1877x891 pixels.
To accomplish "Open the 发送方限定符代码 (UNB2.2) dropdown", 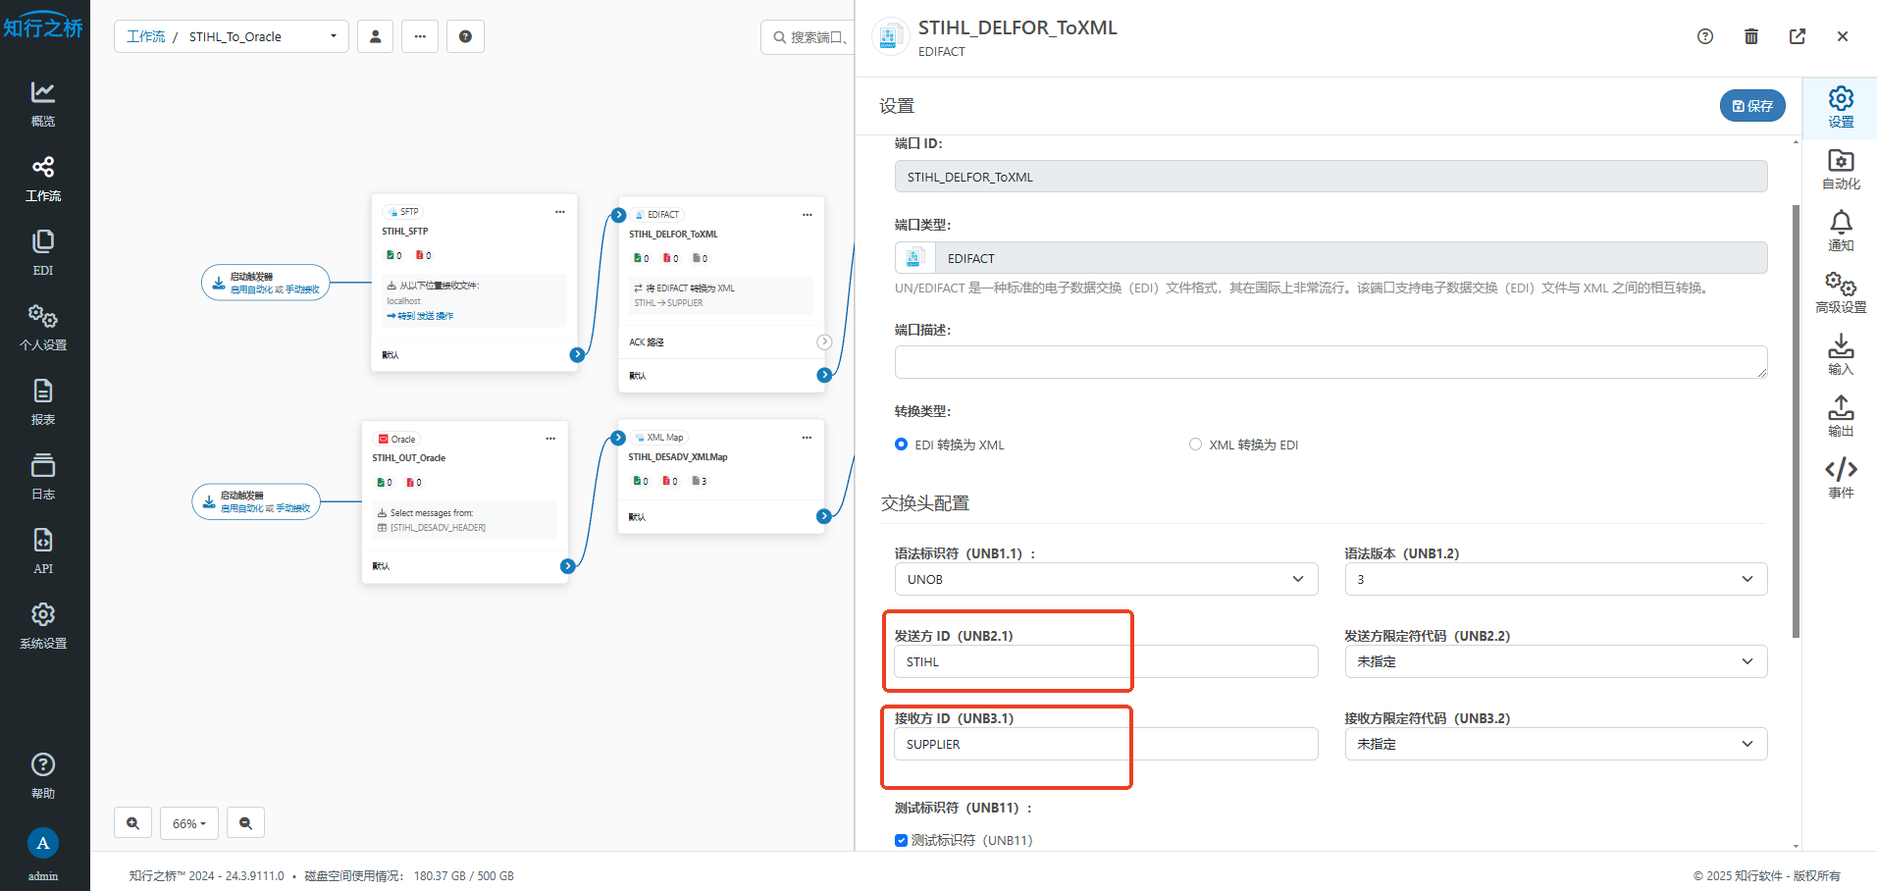I will point(1555,661).
